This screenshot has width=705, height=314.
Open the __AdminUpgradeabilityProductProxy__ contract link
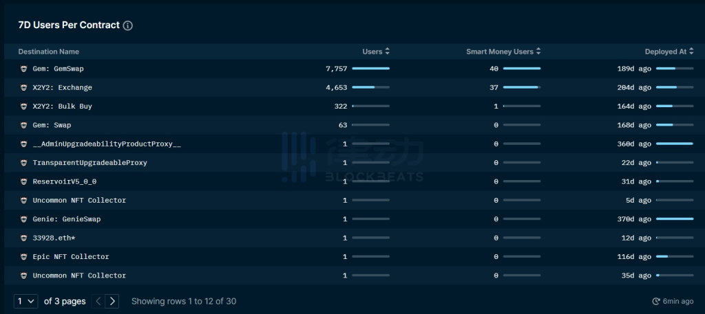[x=107, y=144]
